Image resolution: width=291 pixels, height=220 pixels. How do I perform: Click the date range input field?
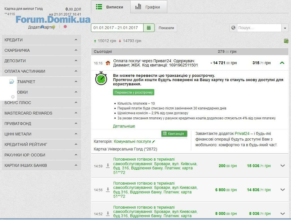pos(117,28)
